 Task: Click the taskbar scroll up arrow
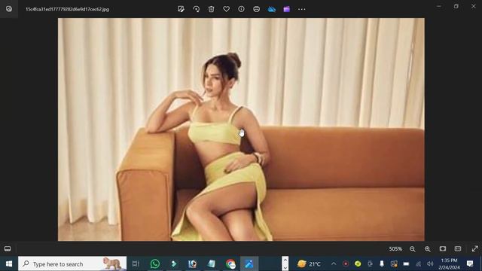(285, 260)
